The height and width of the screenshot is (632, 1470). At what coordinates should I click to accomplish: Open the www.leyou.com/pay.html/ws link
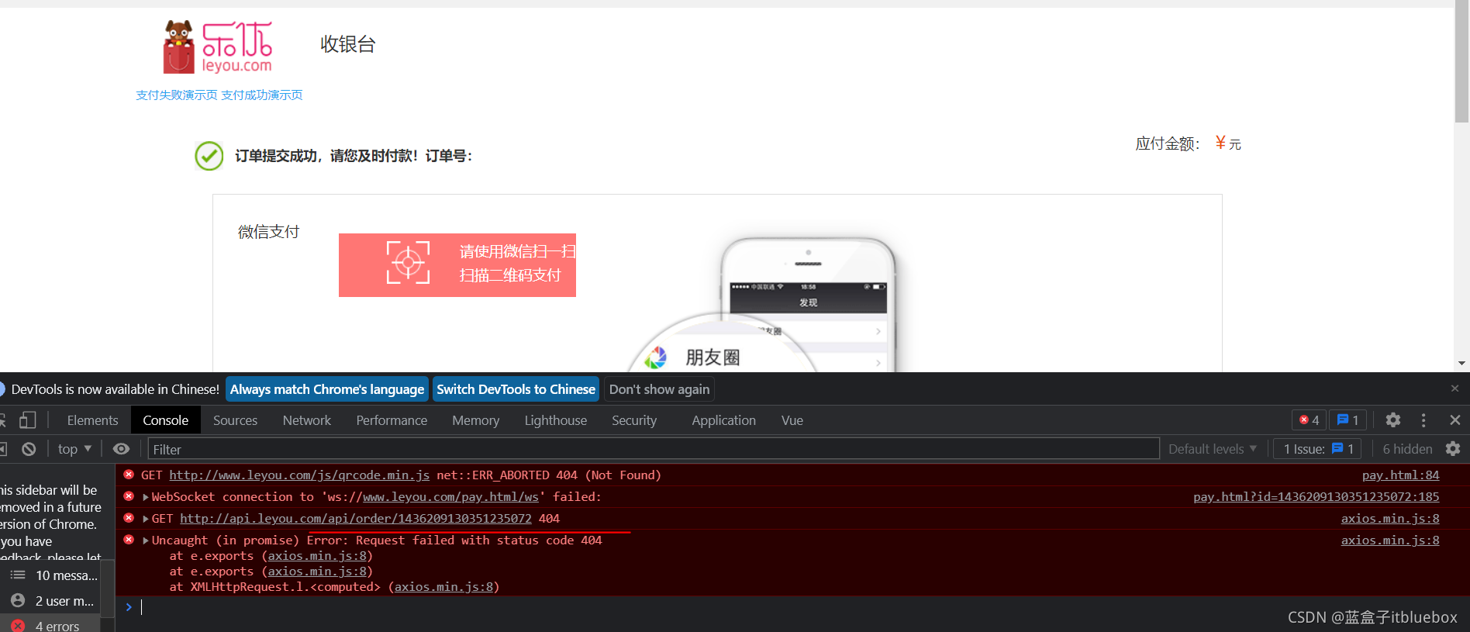[x=450, y=497]
